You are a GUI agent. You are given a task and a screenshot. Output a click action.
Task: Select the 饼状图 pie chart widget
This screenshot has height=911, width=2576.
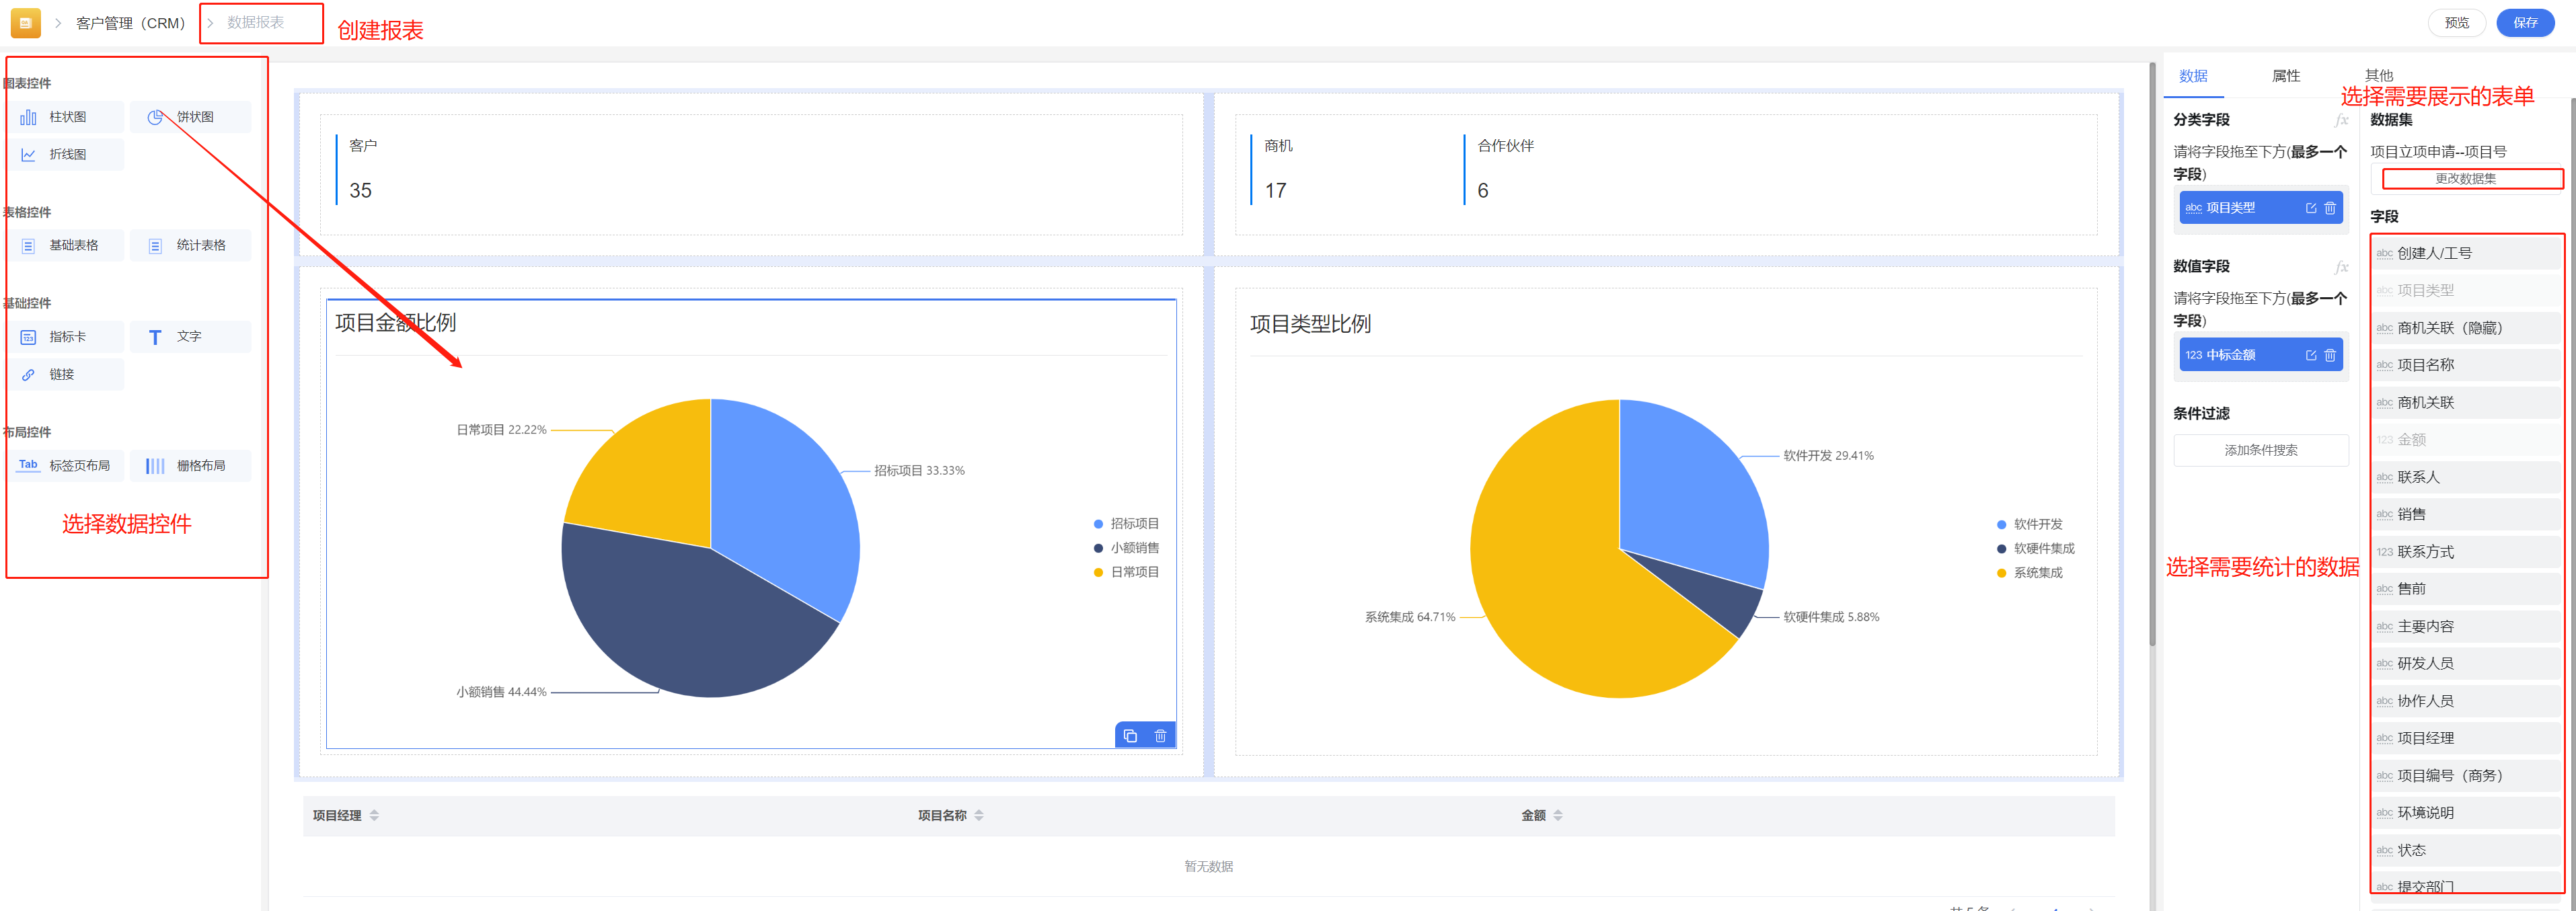point(191,117)
